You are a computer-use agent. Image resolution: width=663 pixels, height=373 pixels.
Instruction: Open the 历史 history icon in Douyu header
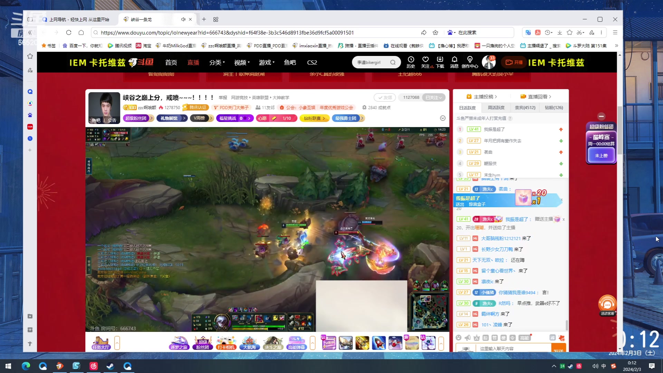[x=411, y=62]
